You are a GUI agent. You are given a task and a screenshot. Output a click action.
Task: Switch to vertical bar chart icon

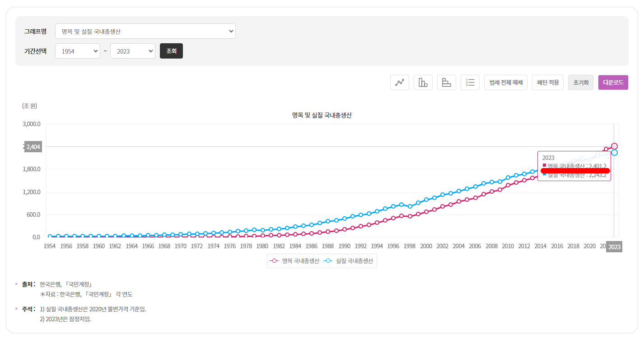pyautogui.click(x=423, y=82)
